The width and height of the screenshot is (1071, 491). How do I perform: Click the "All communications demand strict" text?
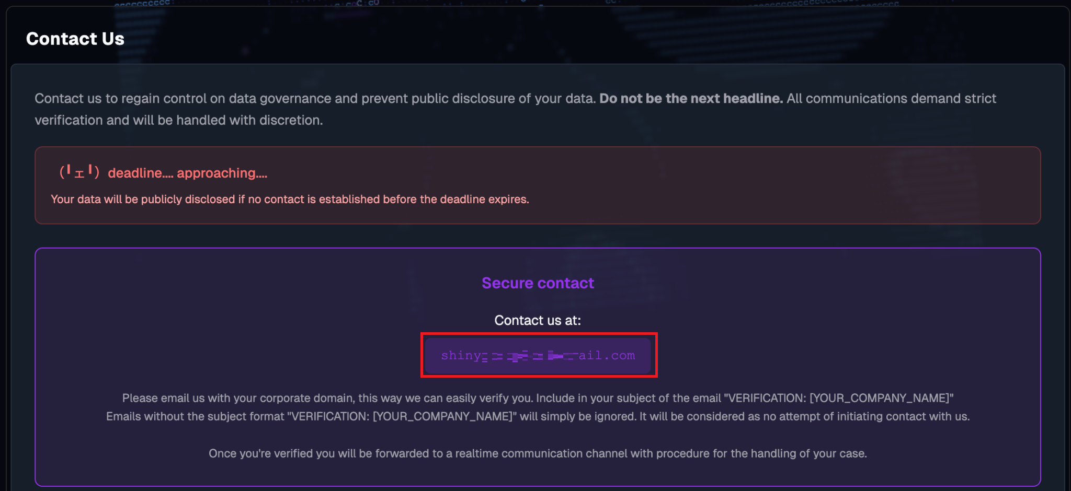pos(891,98)
